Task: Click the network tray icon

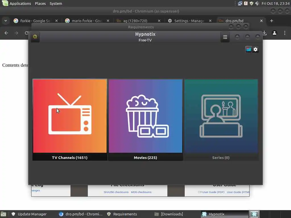Action: [240, 3]
